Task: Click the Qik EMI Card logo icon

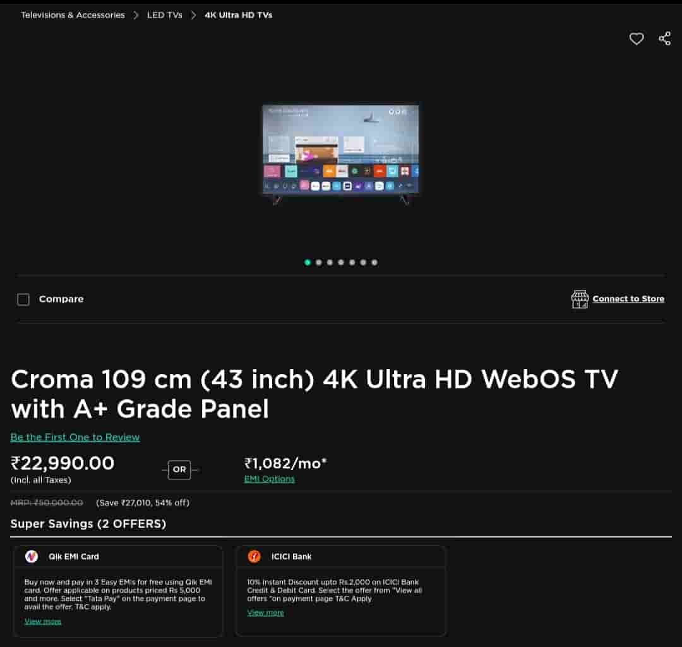Action: (32, 556)
